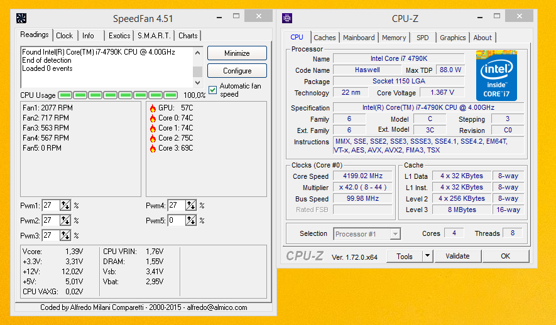This screenshot has width=556, height=325.
Task: Click the Technology '22 nm' value
Action: click(351, 92)
